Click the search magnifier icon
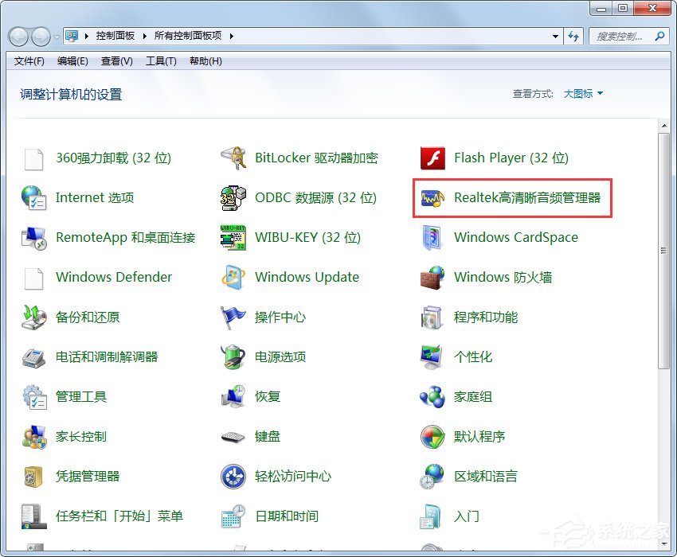 [x=659, y=37]
